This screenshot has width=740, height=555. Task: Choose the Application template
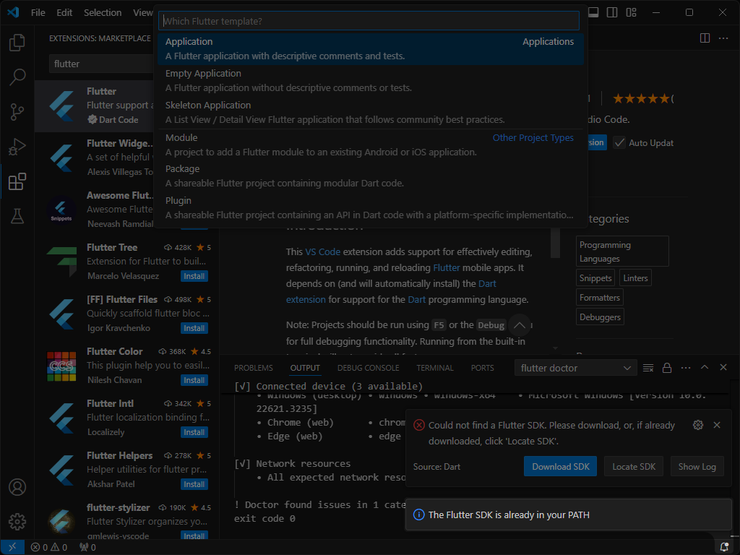click(x=371, y=48)
